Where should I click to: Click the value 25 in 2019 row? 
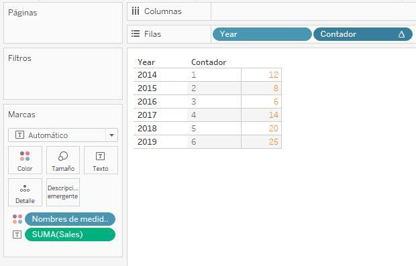click(273, 142)
